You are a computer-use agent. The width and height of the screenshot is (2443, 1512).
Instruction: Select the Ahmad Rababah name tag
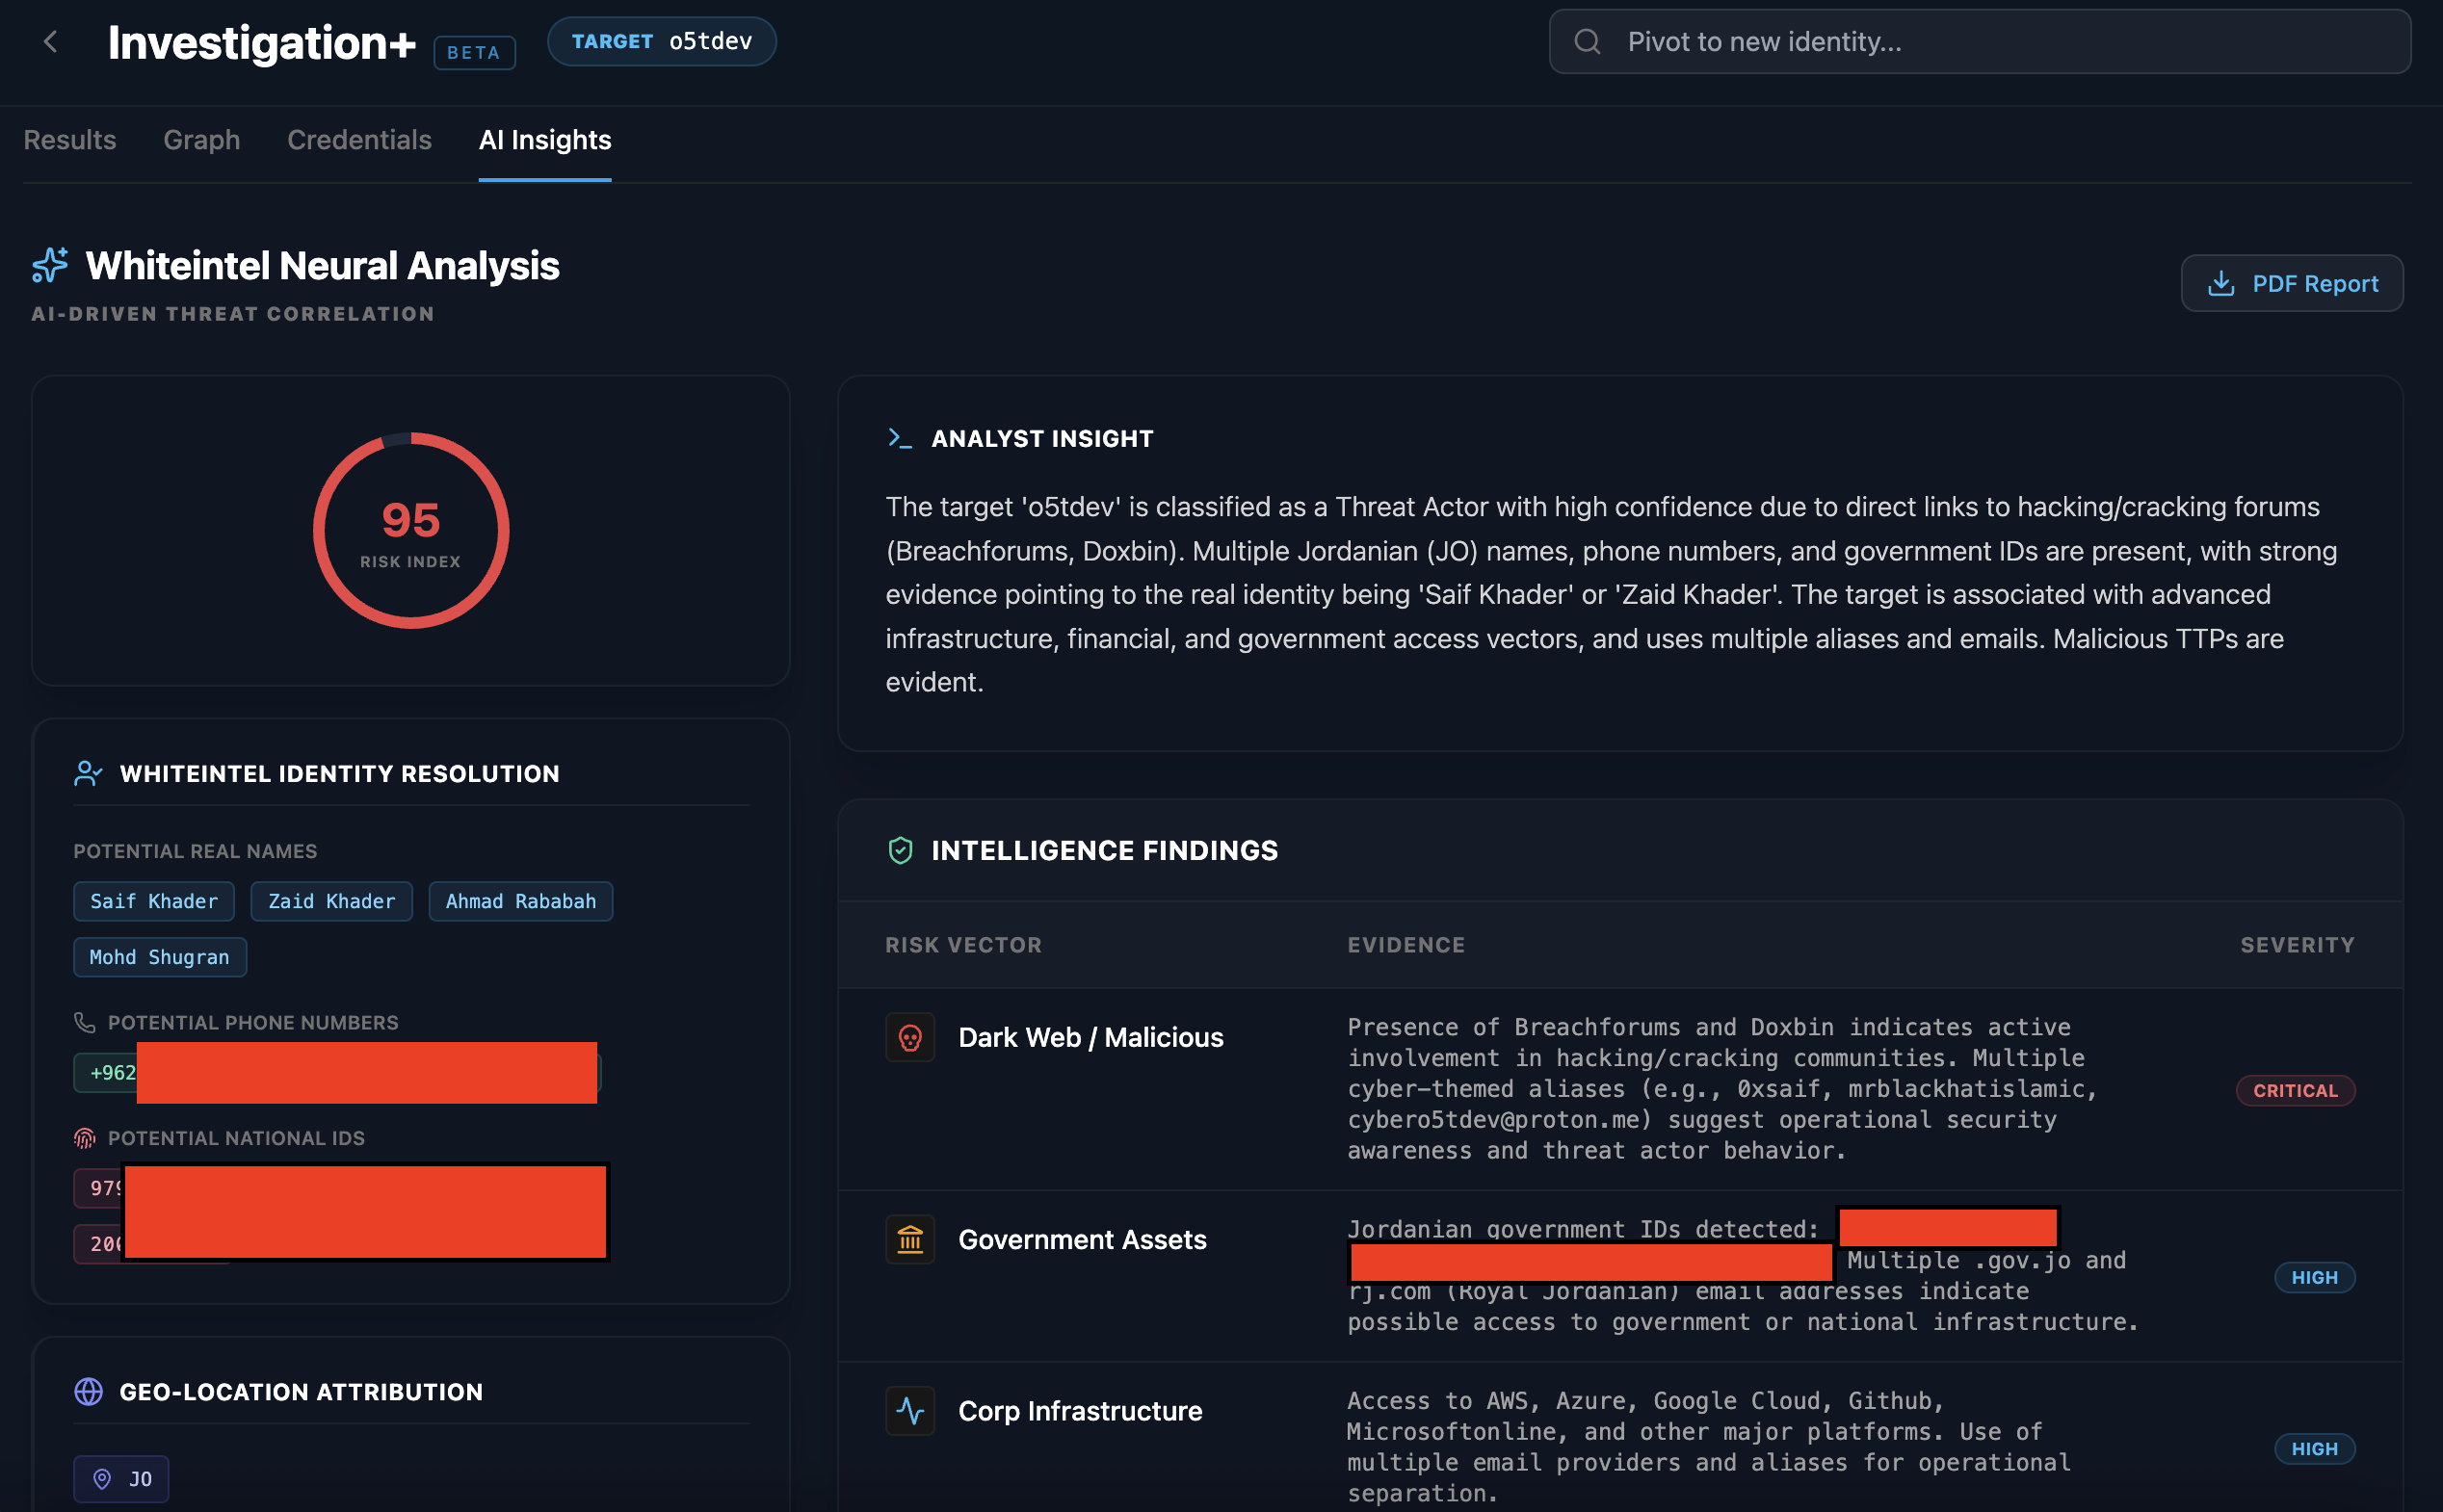[x=520, y=901]
